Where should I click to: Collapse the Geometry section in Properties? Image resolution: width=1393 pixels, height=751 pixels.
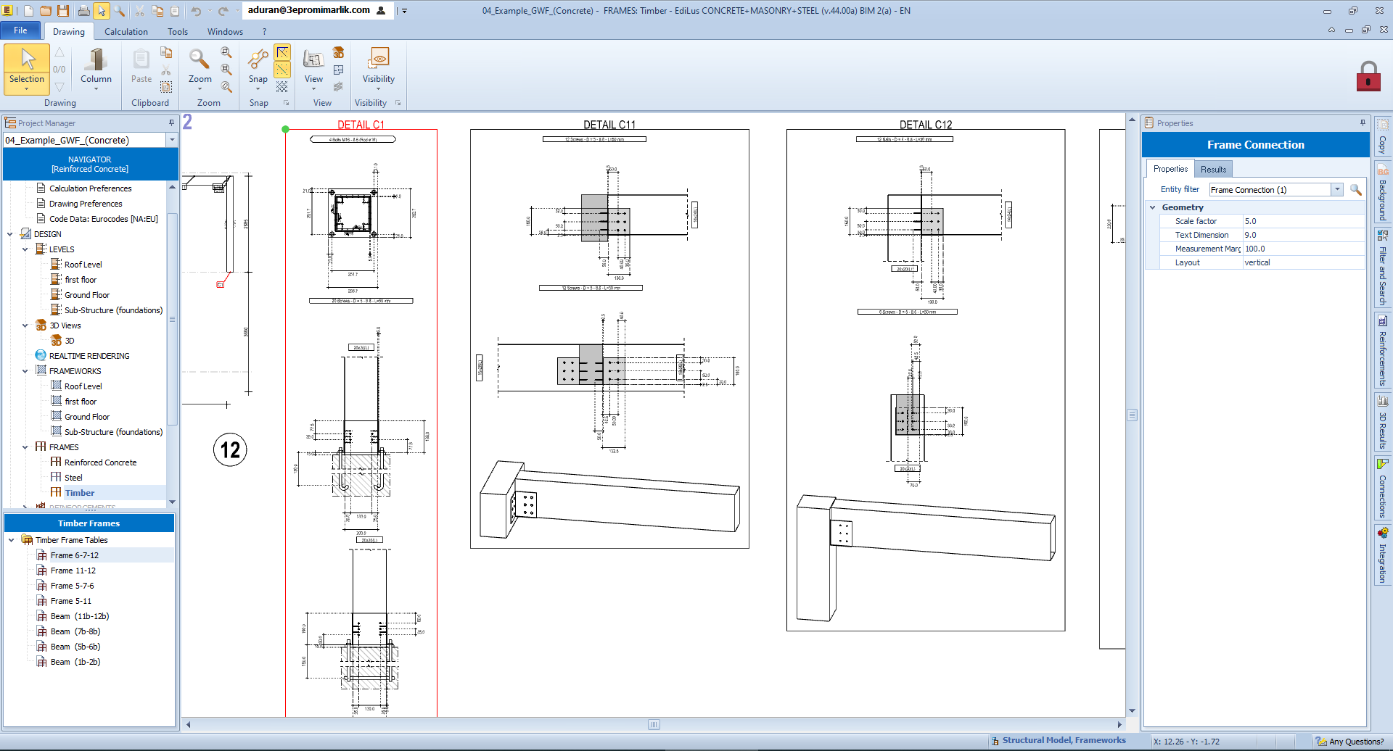coord(1154,207)
